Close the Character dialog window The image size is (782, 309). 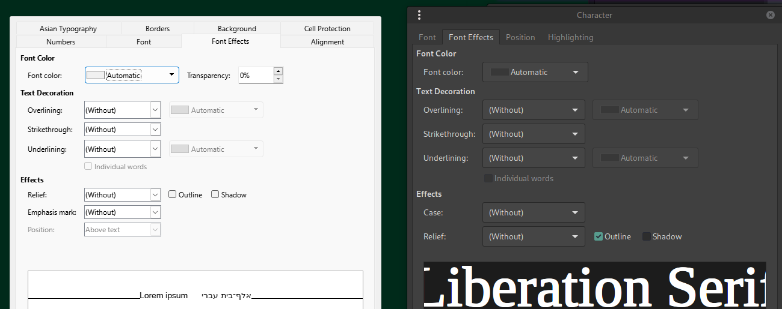tap(770, 16)
